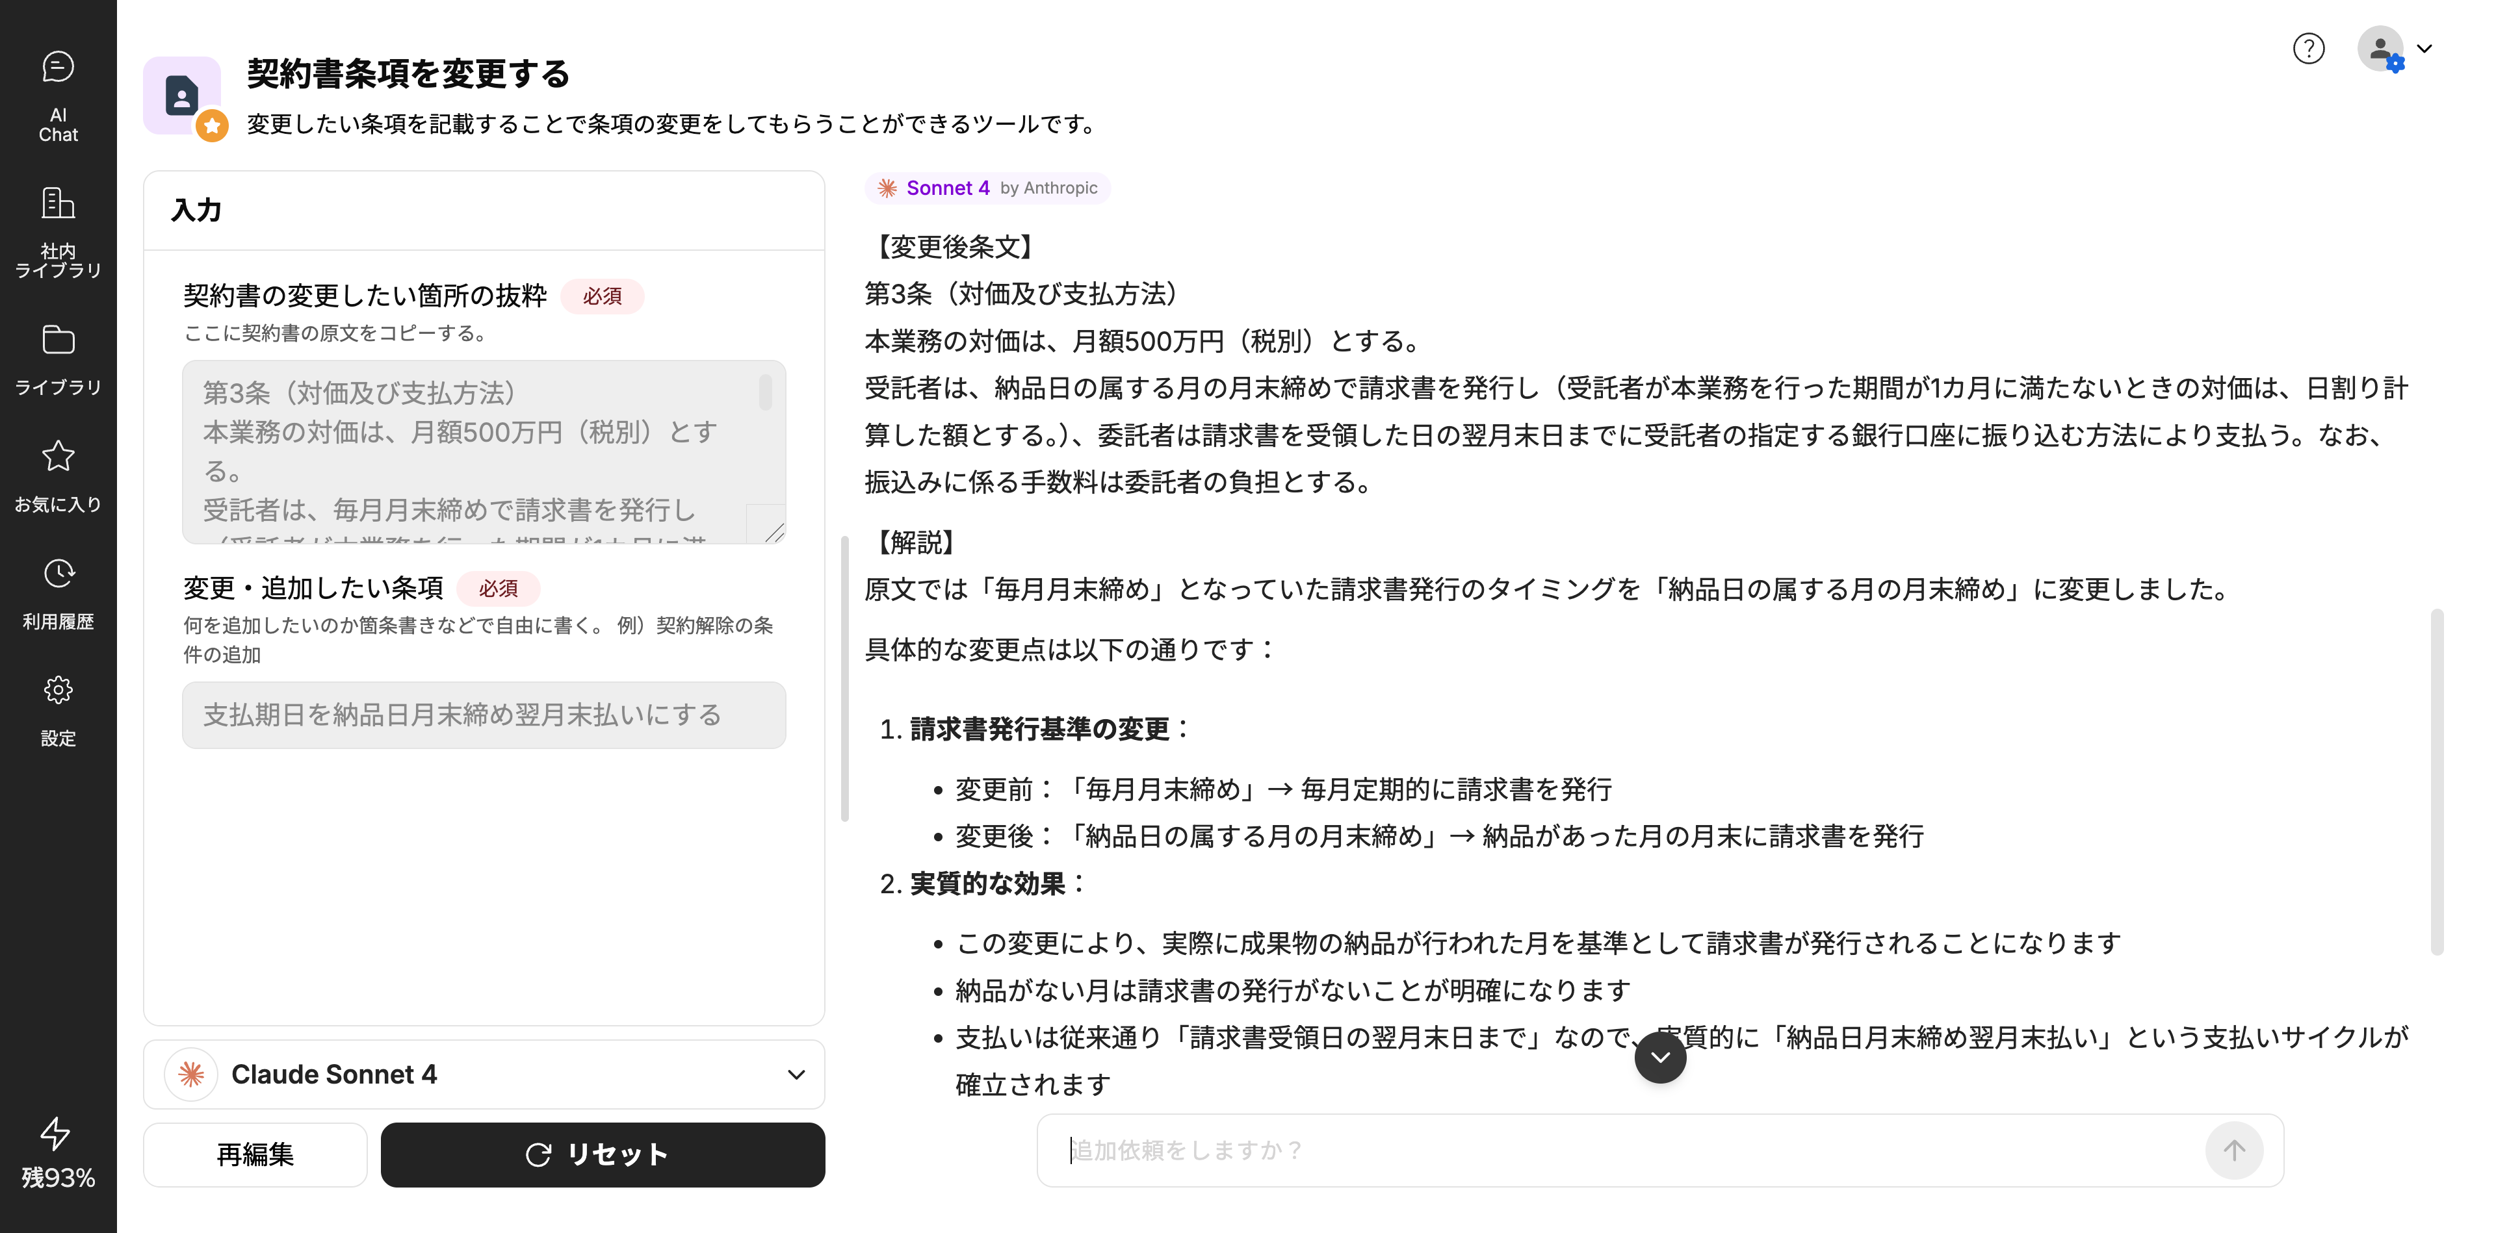Click the scroll-to-bottom arrow button
This screenshot has height=1233, width=2496.
pos(1660,1057)
